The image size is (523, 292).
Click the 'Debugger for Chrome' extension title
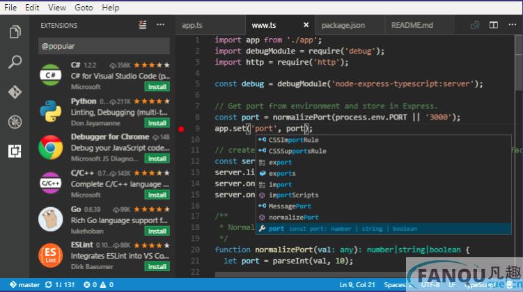tap(110, 137)
